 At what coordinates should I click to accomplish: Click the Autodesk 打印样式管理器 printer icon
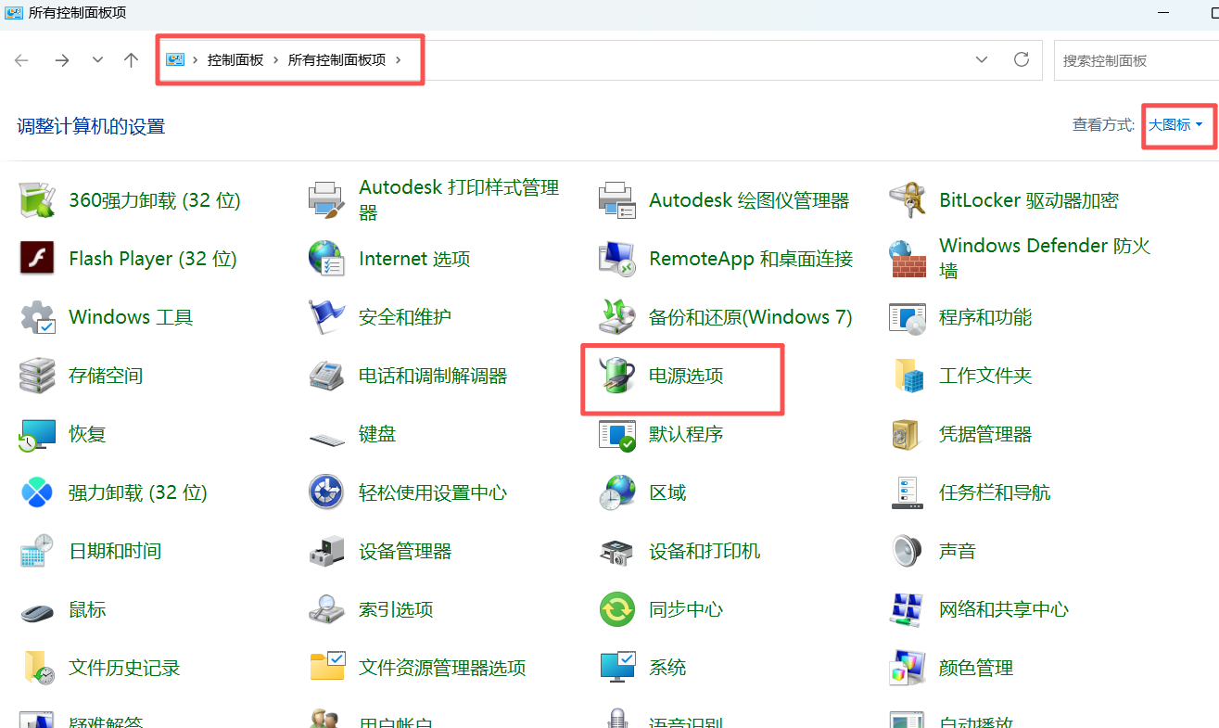(327, 200)
